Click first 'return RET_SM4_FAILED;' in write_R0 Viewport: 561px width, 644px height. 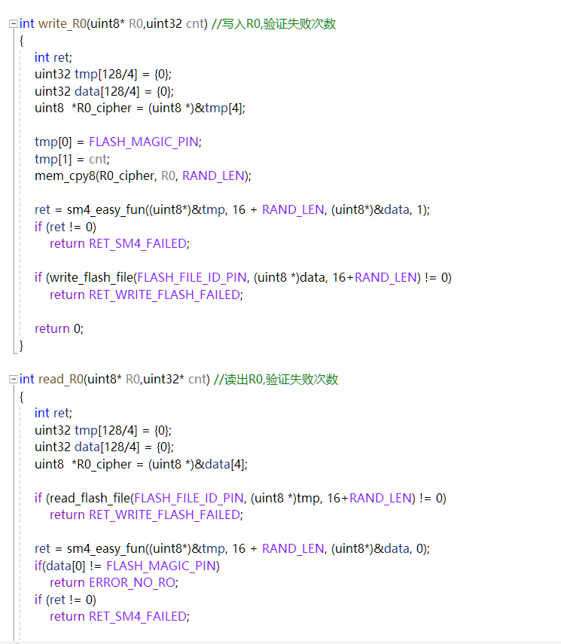coord(120,244)
